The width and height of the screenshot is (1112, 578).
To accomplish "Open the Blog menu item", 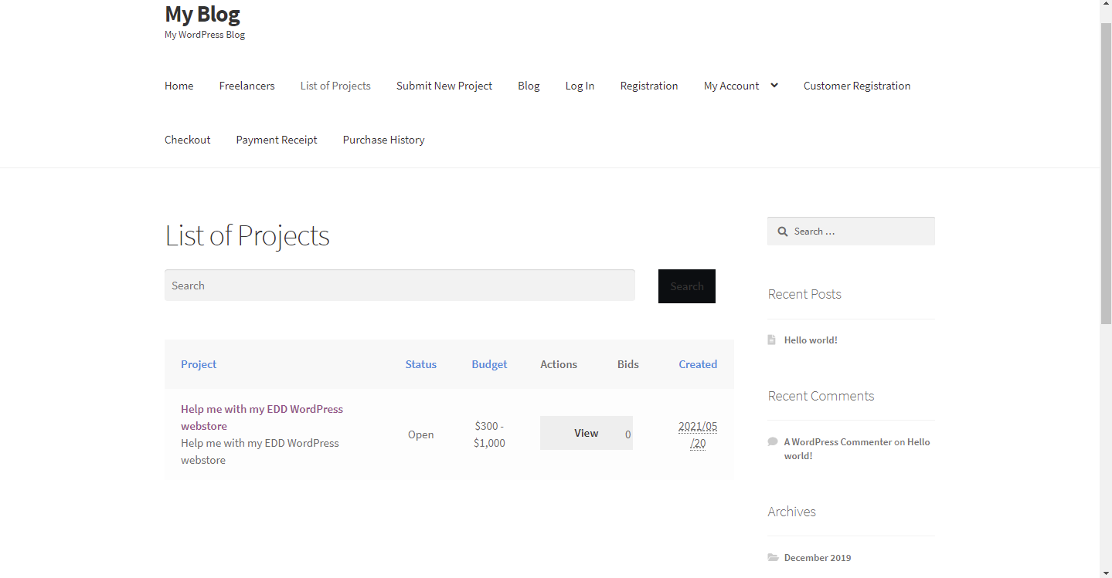I will 529,86.
